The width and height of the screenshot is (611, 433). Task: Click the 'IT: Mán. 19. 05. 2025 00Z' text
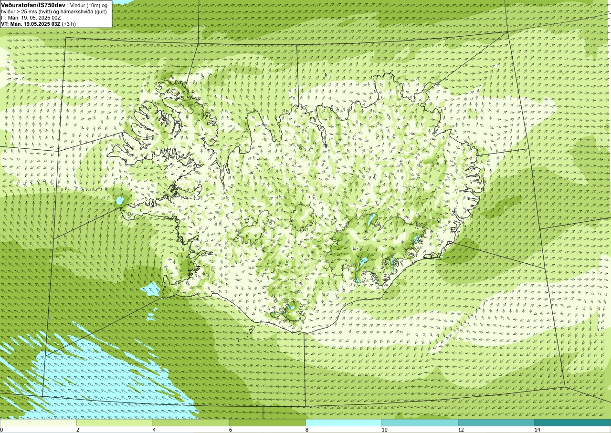click(x=30, y=17)
